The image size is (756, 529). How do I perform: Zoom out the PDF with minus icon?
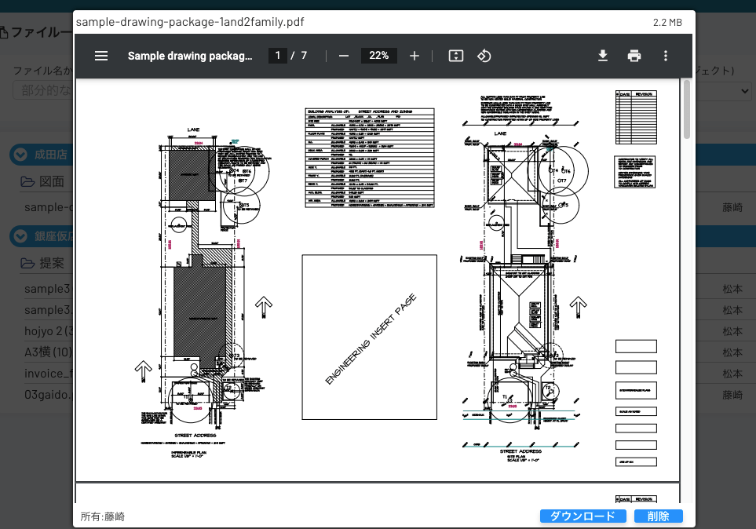(x=343, y=56)
